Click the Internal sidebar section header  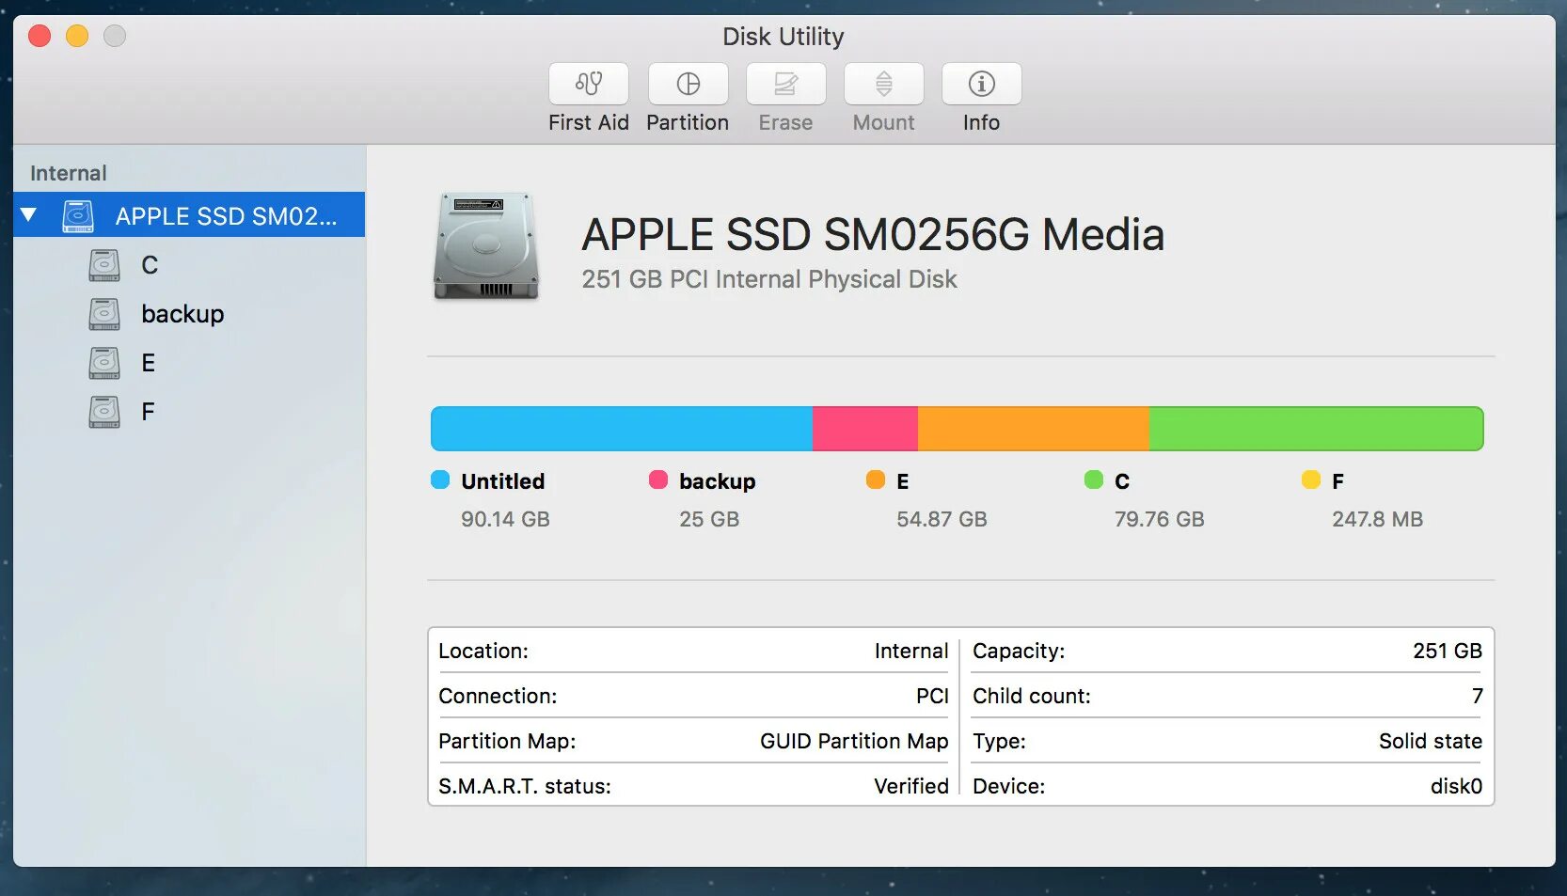pos(69,173)
